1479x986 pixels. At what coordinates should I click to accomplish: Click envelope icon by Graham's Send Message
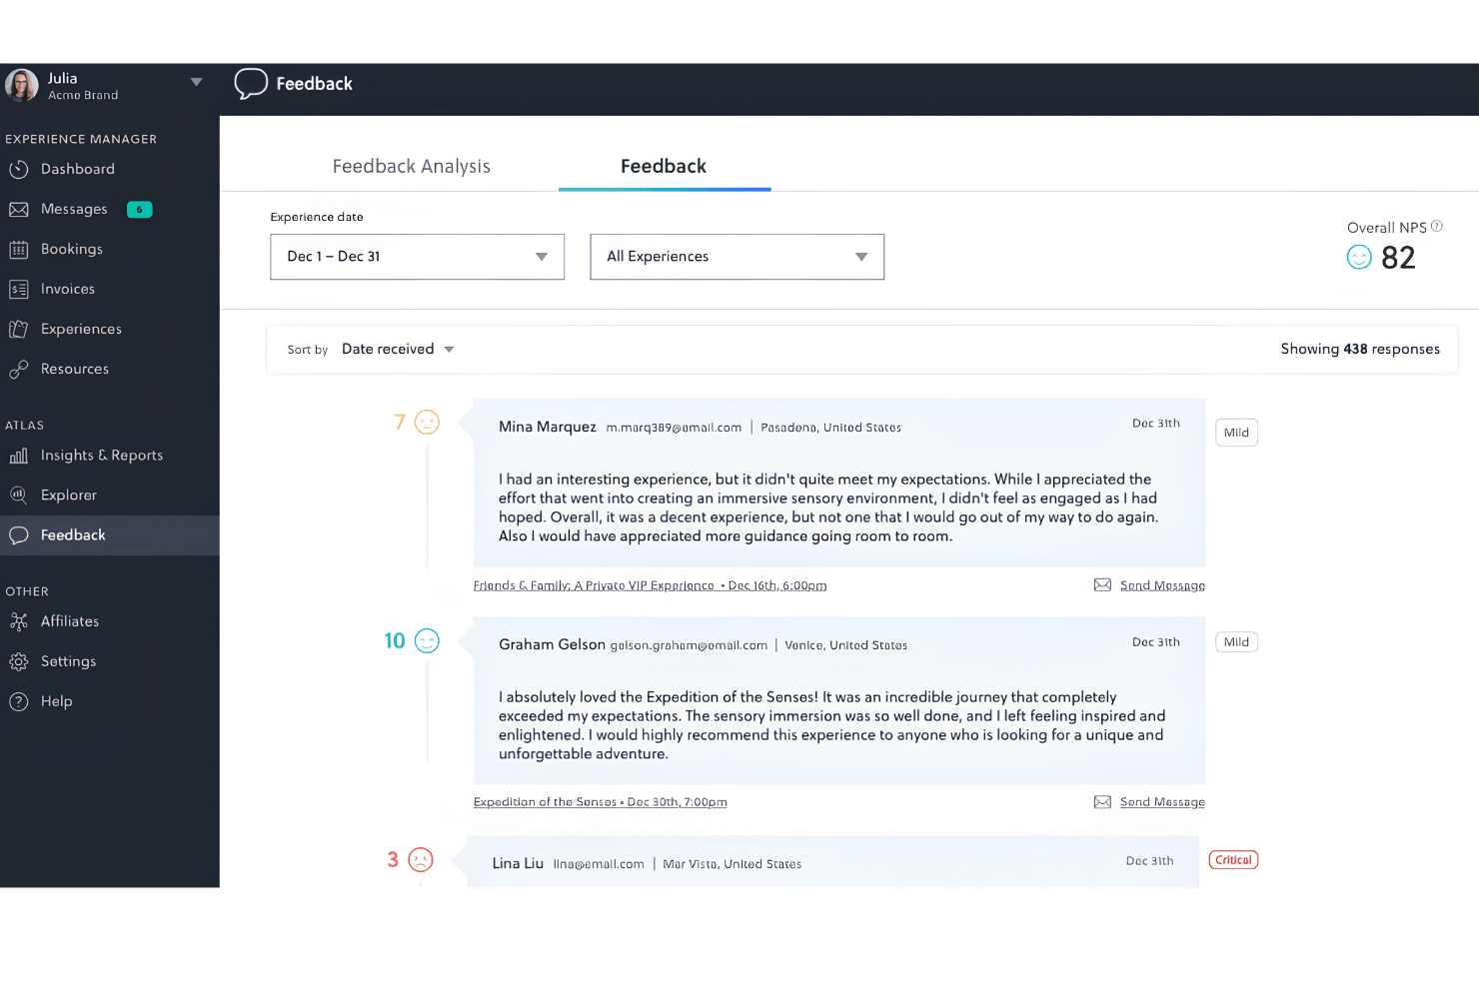click(x=1102, y=801)
